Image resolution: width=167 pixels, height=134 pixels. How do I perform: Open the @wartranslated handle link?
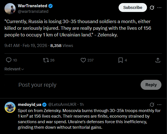coord(33,11)
